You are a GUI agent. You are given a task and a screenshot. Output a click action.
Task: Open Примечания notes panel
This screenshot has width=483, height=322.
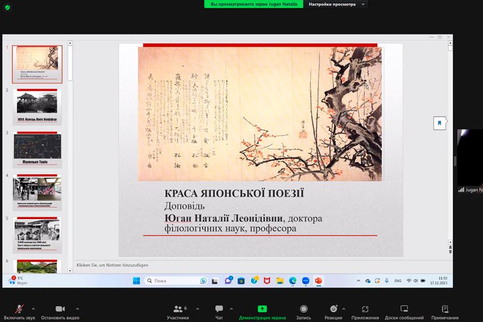[444, 311]
